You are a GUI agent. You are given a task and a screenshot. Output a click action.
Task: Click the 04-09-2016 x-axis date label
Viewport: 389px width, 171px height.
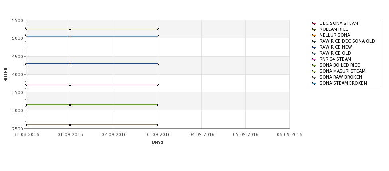click(202, 135)
